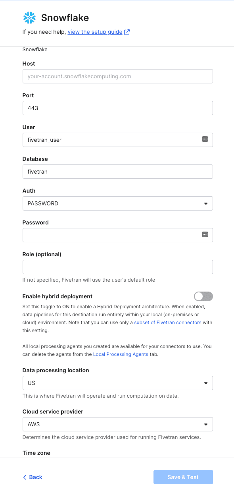Click the Save & Test button
The image size is (234, 489).
[183, 477]
